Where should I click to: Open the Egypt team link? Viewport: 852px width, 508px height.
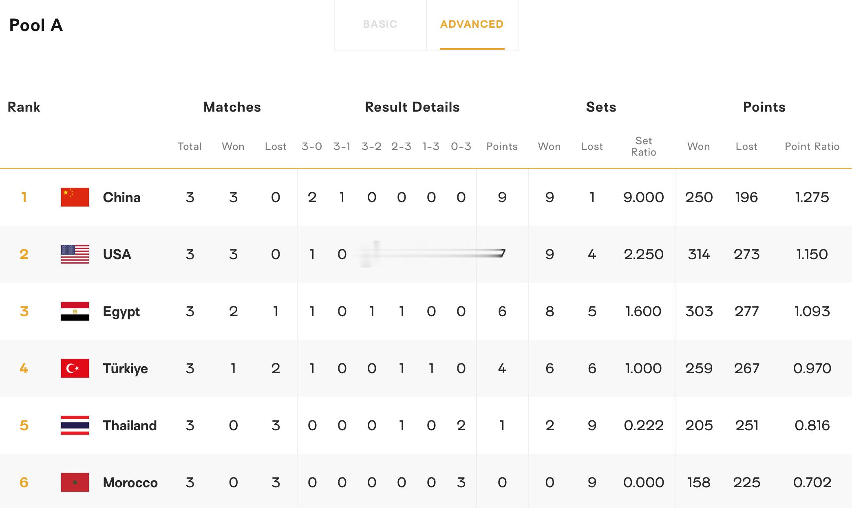pos(121,312)
